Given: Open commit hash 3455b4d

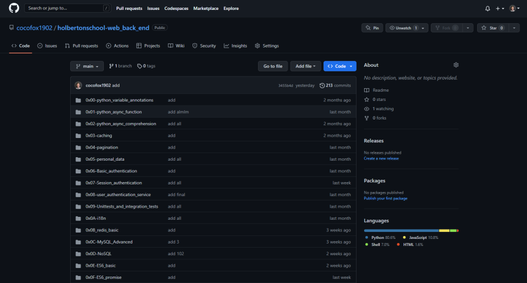Looking at the screenshot, I should pos(285,86).
